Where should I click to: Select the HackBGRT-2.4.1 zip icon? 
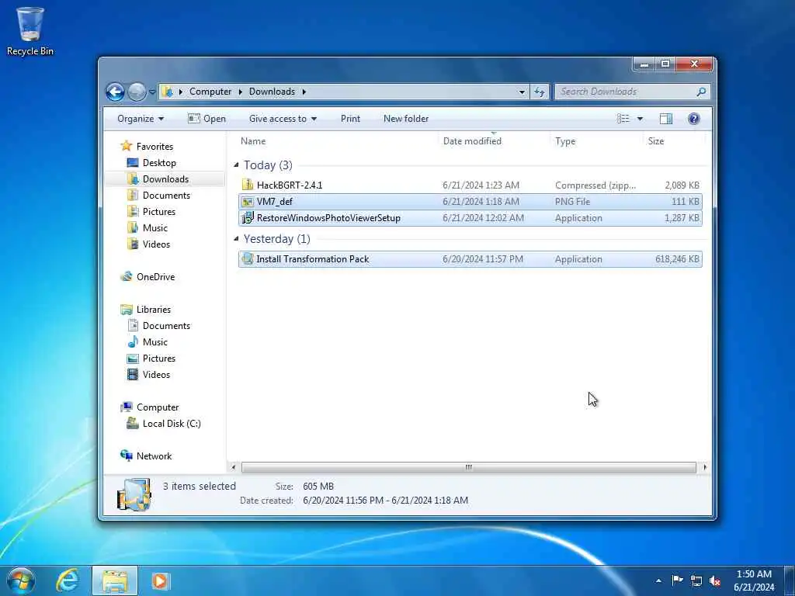point(248,185)
